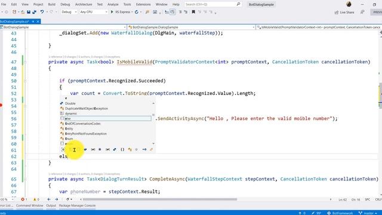
Task: Collapse the CompleteAsync method at line 65
Action: point(25,179)
